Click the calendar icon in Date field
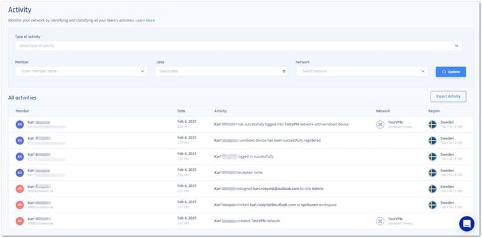This screenshot has width=482, height=238. click(283, 71)
